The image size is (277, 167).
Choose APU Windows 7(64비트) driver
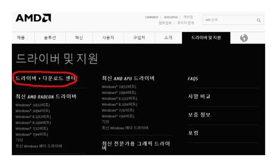(118, 116)
